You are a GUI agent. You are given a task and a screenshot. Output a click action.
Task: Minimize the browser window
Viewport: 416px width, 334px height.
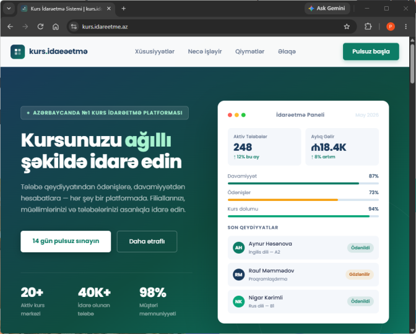(367, 9)
